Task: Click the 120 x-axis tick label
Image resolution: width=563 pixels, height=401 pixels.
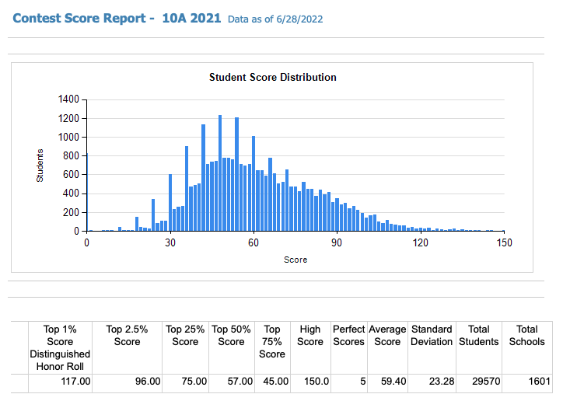Action: click(420, 242)
